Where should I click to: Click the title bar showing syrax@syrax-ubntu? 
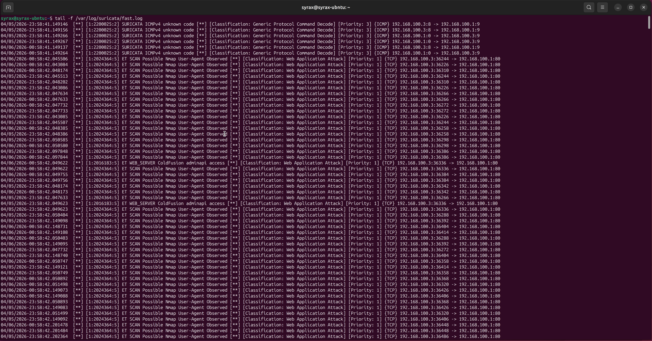325,7
